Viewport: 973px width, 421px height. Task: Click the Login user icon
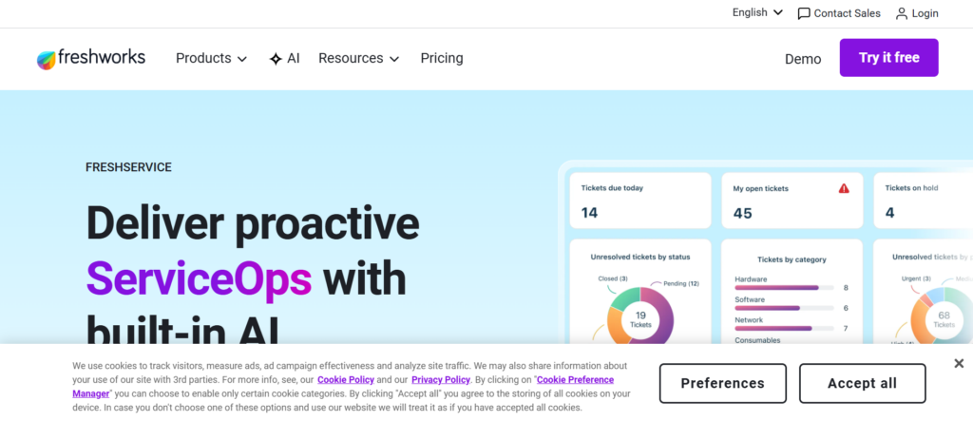pos(902,13)
